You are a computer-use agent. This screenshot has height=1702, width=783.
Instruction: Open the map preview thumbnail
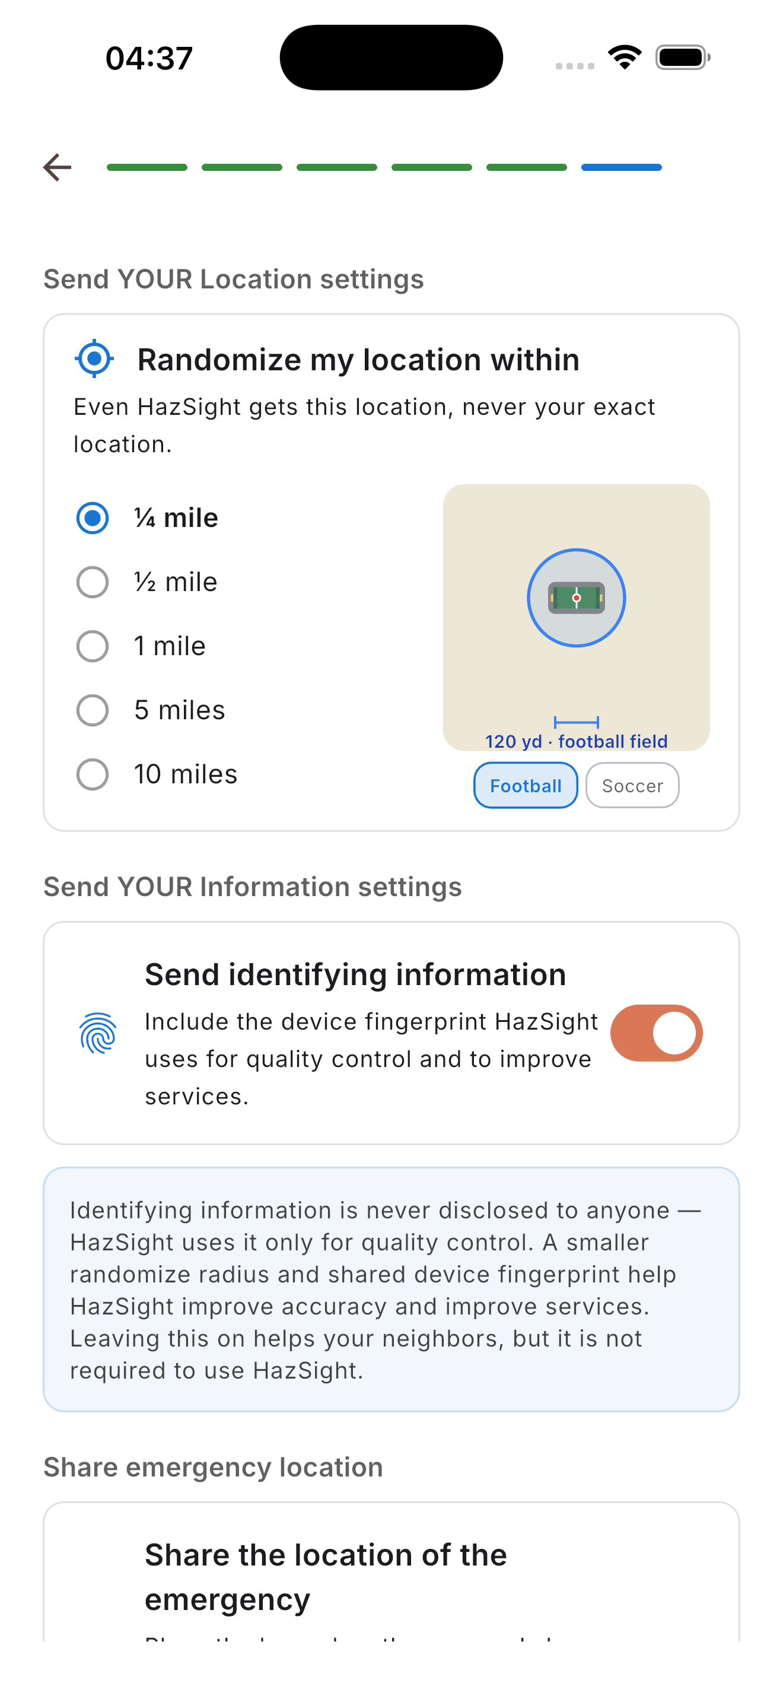click(x=577, y=617)
